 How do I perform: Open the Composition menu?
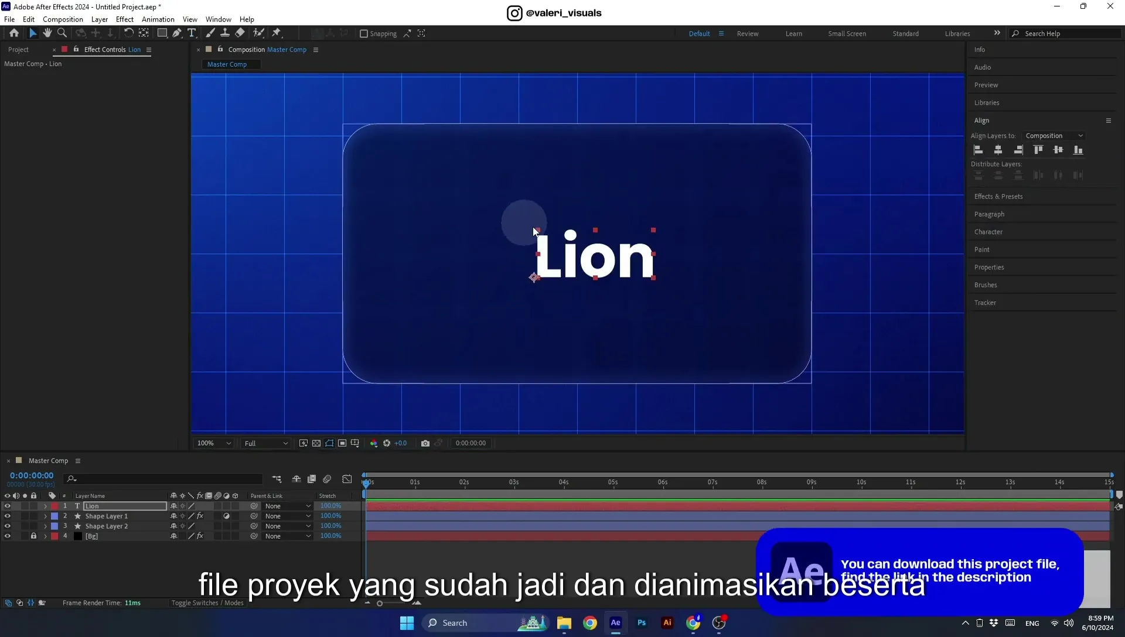point(63,19)
